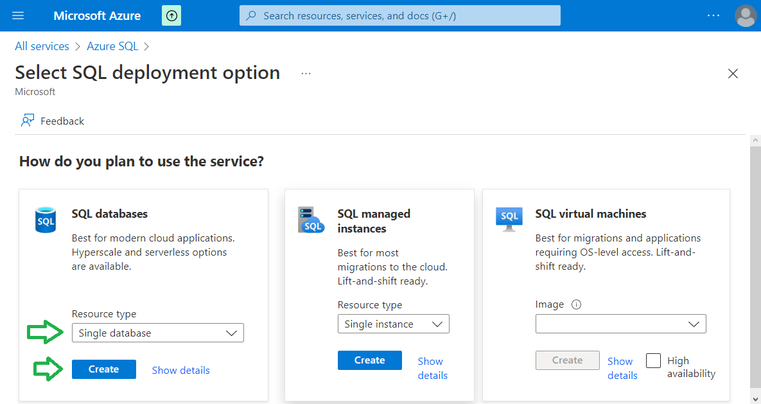
Task: Click the ellipsis next to page title
Action: click(x=306, y=73)
